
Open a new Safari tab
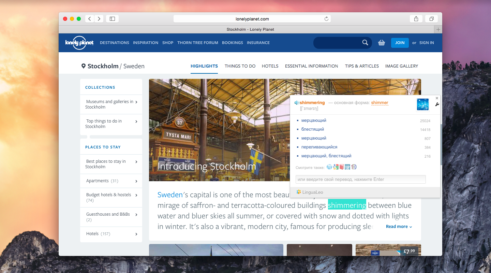tap(438, 29)
